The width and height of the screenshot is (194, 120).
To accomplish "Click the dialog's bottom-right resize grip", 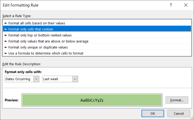I will pos(192,118).
